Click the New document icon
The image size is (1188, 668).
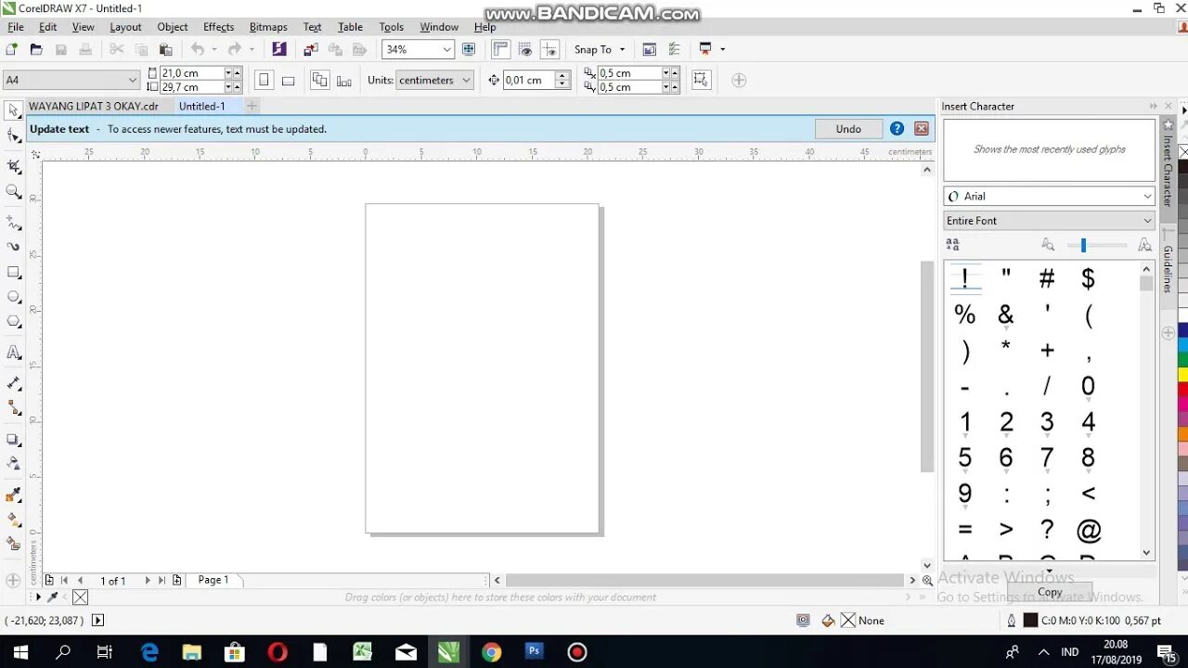[x=12, y=49]
